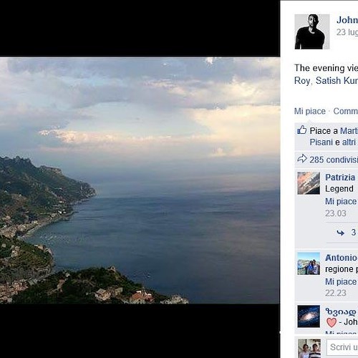The width and height of the screenshot is (358, 358).
Task: Open the John page name link
Action: coord(347,20)
